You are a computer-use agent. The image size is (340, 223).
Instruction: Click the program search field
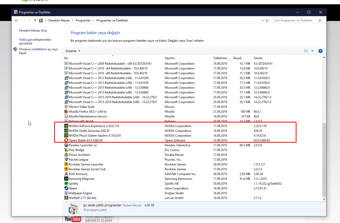(298, 20)
